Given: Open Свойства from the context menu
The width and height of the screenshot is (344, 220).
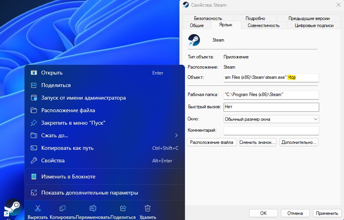Looking at the screenshot, I should [x=104, y=160].
